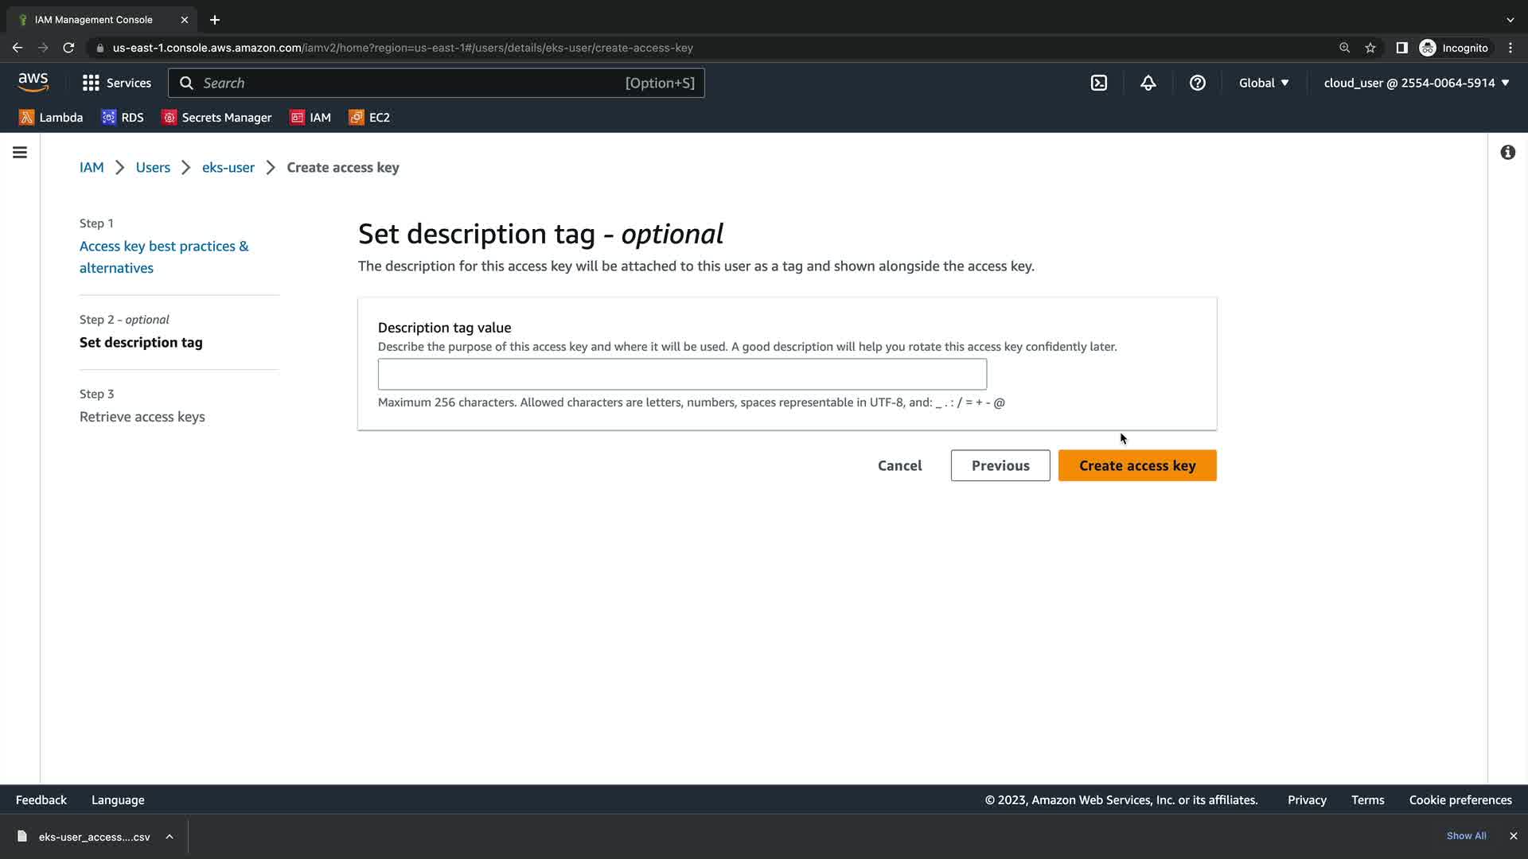Open Lambda shortcut in favorites bar
Viewport: 1528px width, 859px height.
click(51, 117)
